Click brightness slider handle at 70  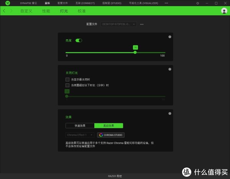pyautogui.click(x=135, y=52)
